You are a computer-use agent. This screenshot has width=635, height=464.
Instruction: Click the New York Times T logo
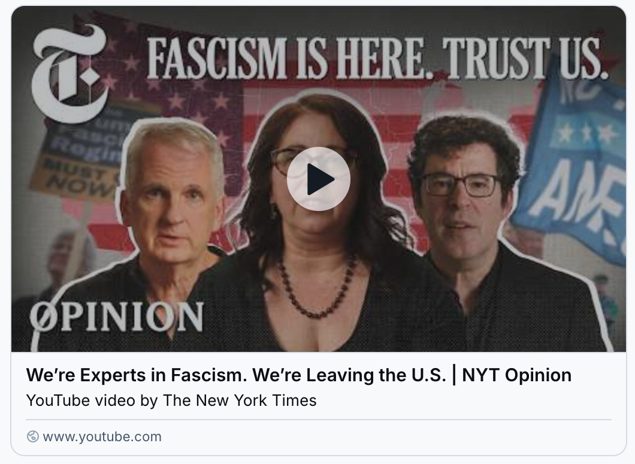click(x=70, y=73)
